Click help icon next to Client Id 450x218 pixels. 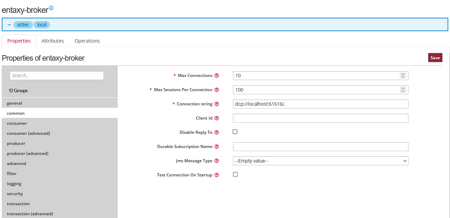[x=217, y=118]
